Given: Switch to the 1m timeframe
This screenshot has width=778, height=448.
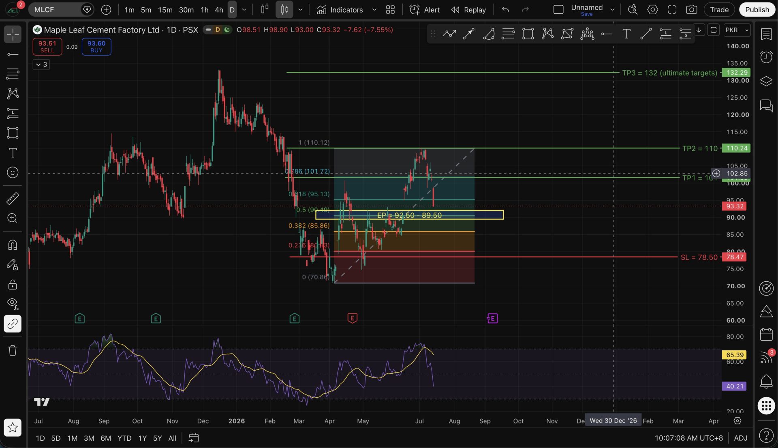Looking at the screenshot, I should pyautogui.click(x=129, y=10).
